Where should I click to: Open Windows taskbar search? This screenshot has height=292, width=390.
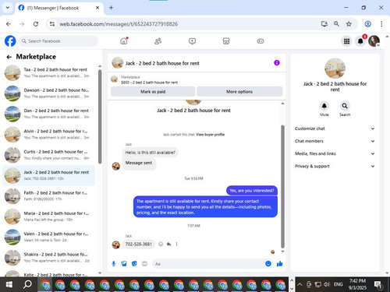pos(27,284)
